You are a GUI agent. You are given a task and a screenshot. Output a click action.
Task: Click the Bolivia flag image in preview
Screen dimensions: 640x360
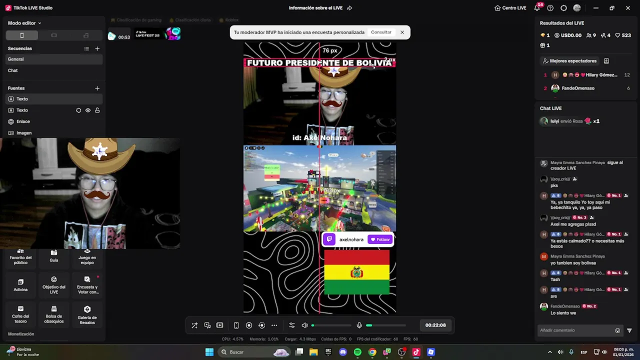pyautogui.click(x=356, y=272)
